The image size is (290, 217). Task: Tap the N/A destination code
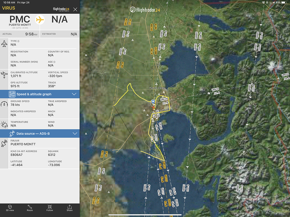[x=59, y=19]
